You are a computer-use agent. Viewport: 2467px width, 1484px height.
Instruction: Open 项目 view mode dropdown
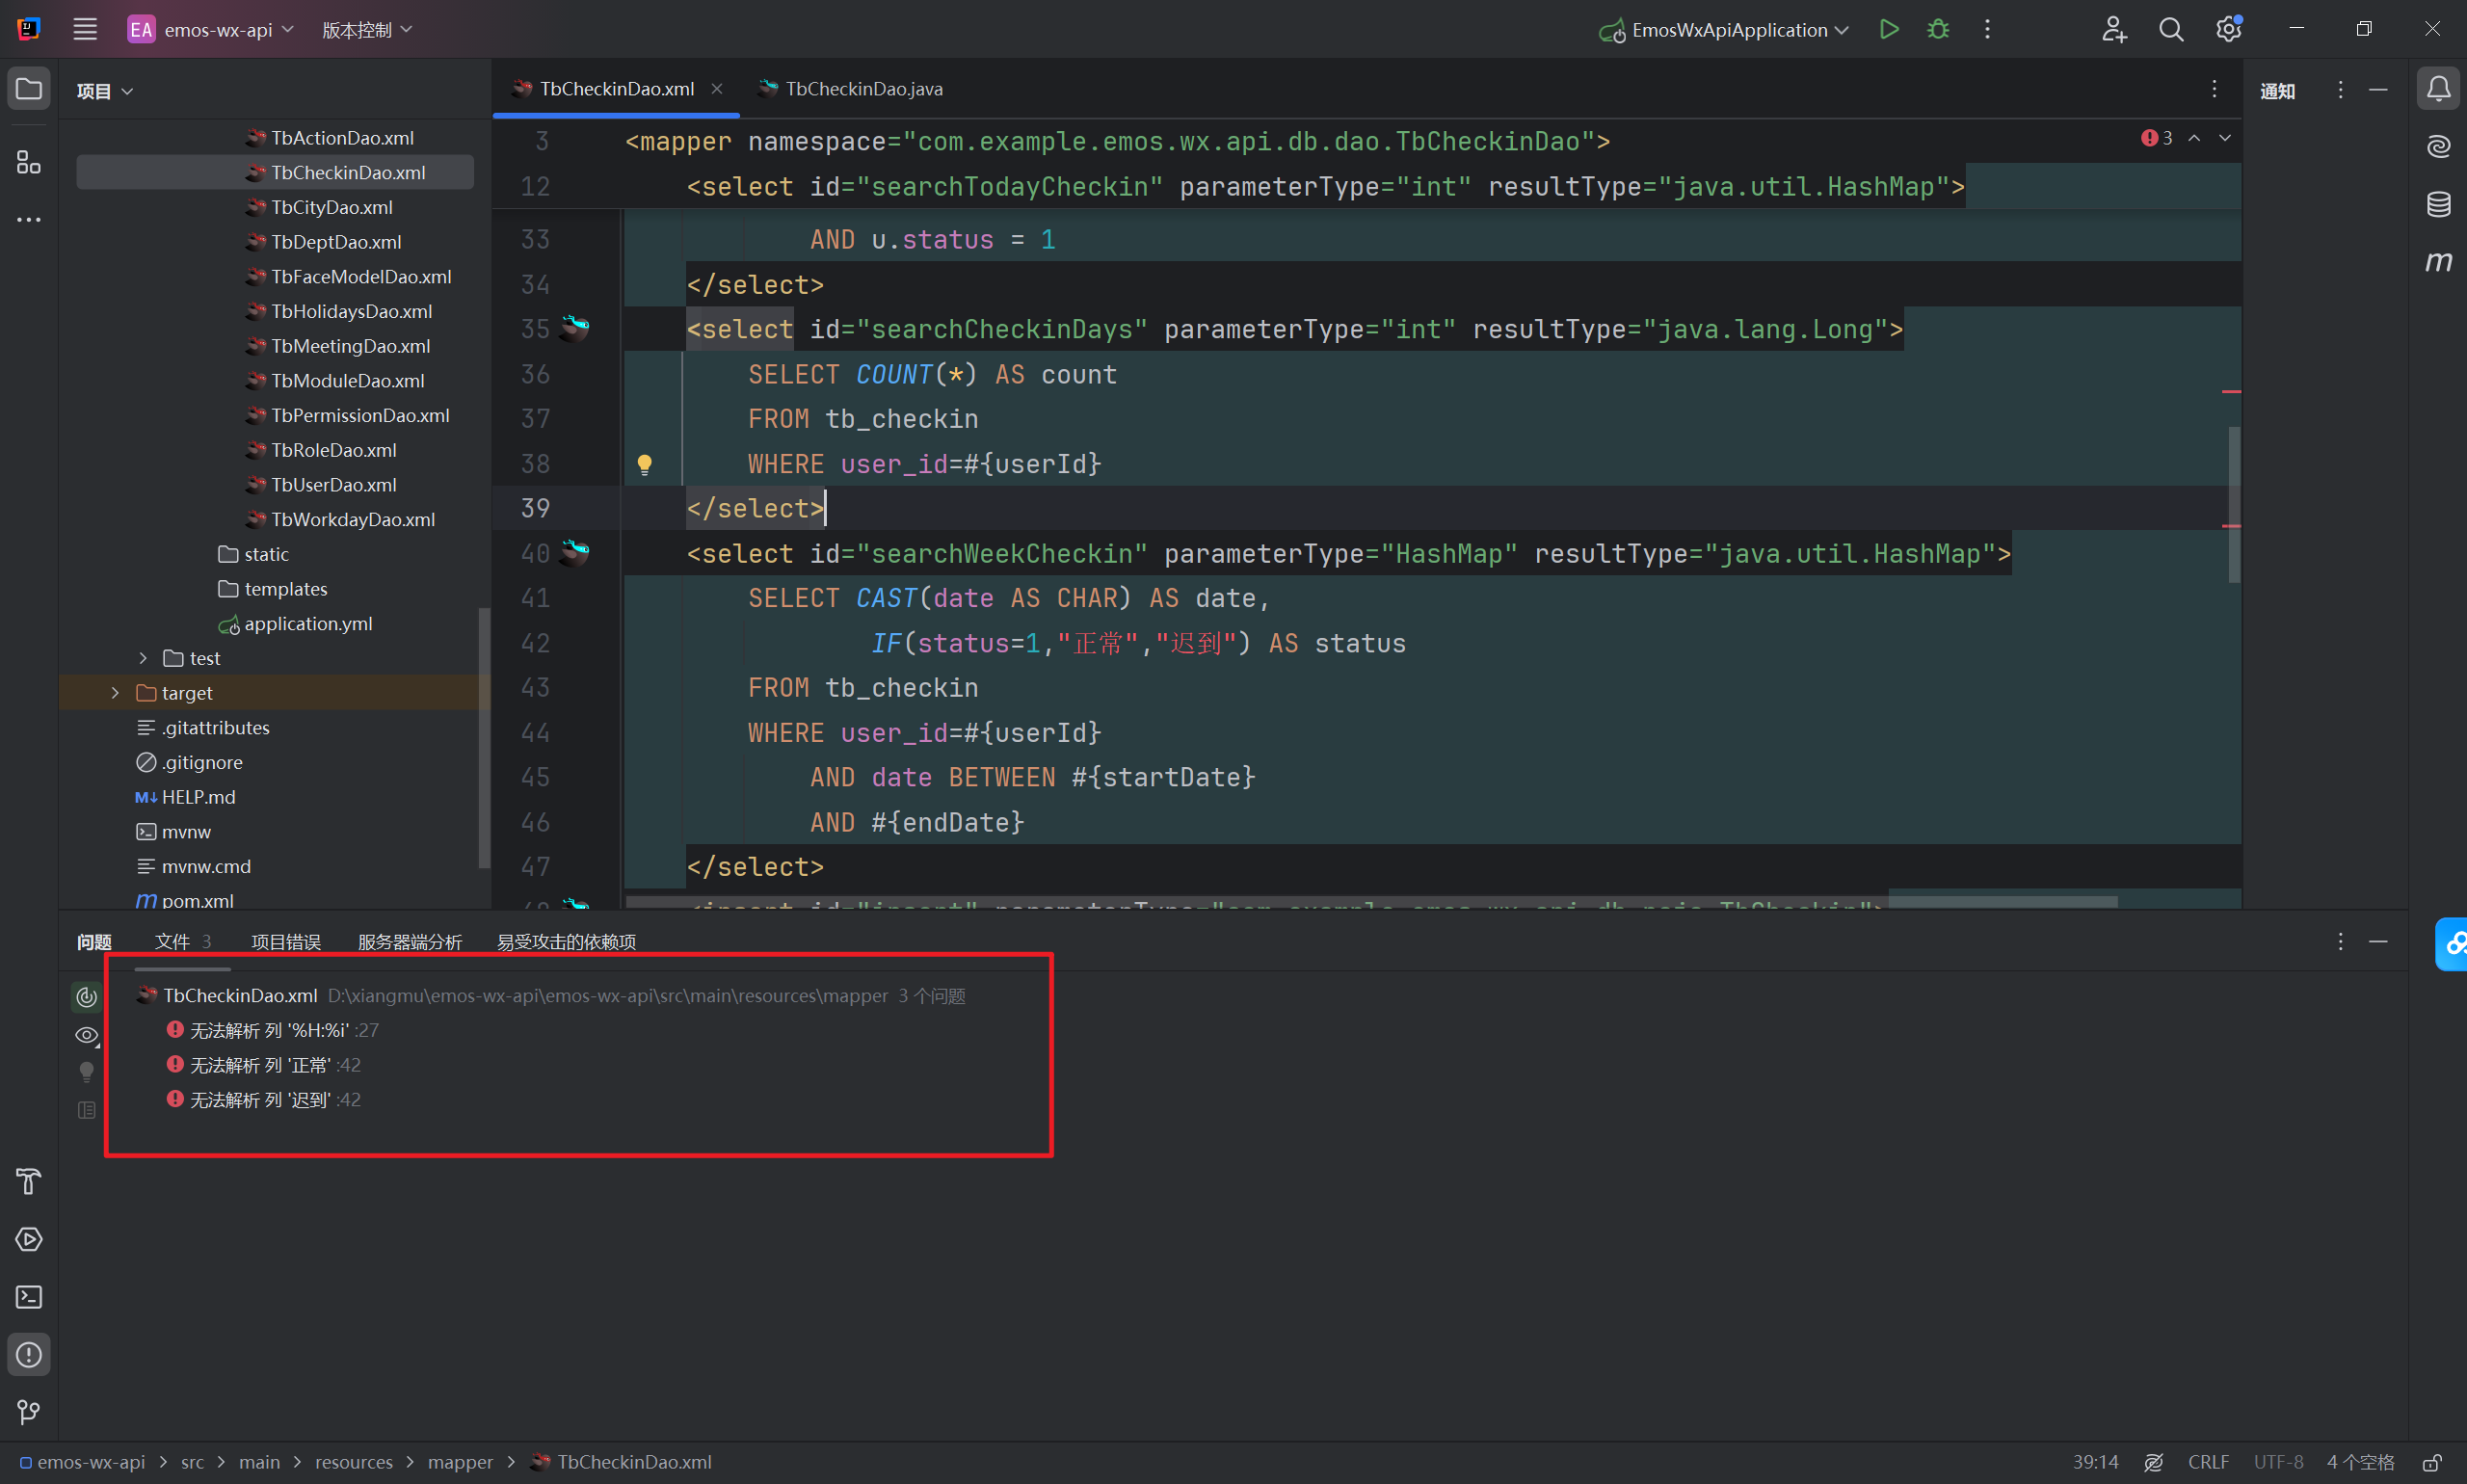[105, 91]
